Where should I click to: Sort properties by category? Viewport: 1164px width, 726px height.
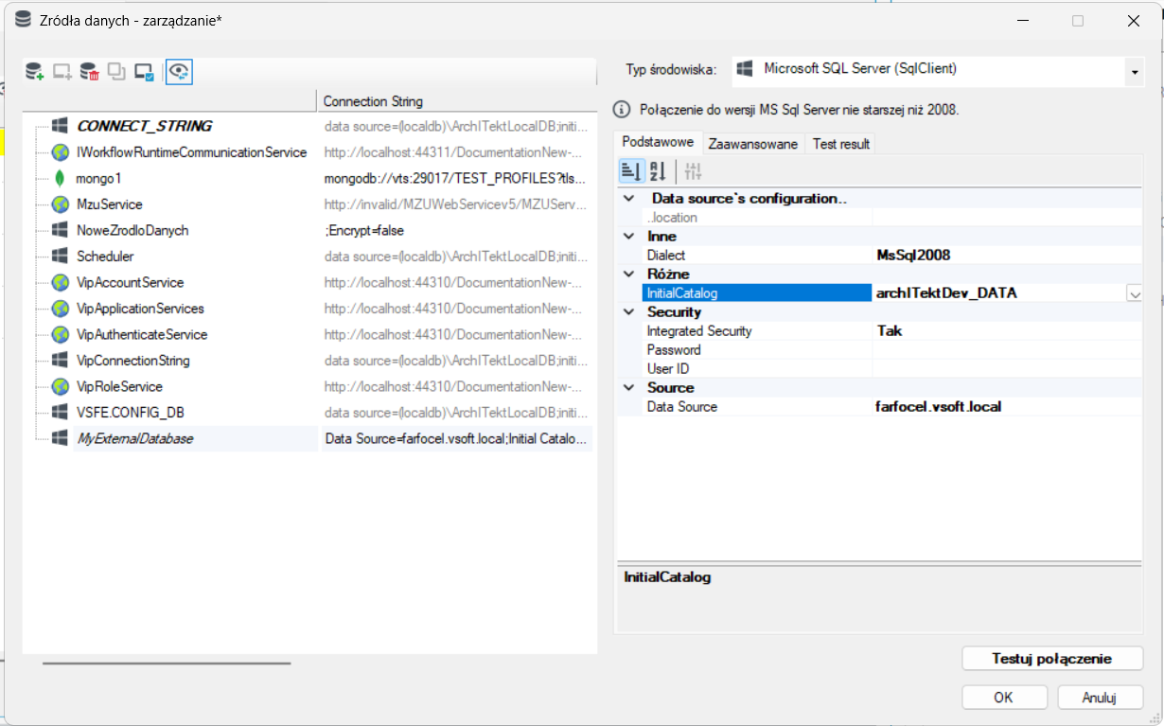click(x=631, y=171)
